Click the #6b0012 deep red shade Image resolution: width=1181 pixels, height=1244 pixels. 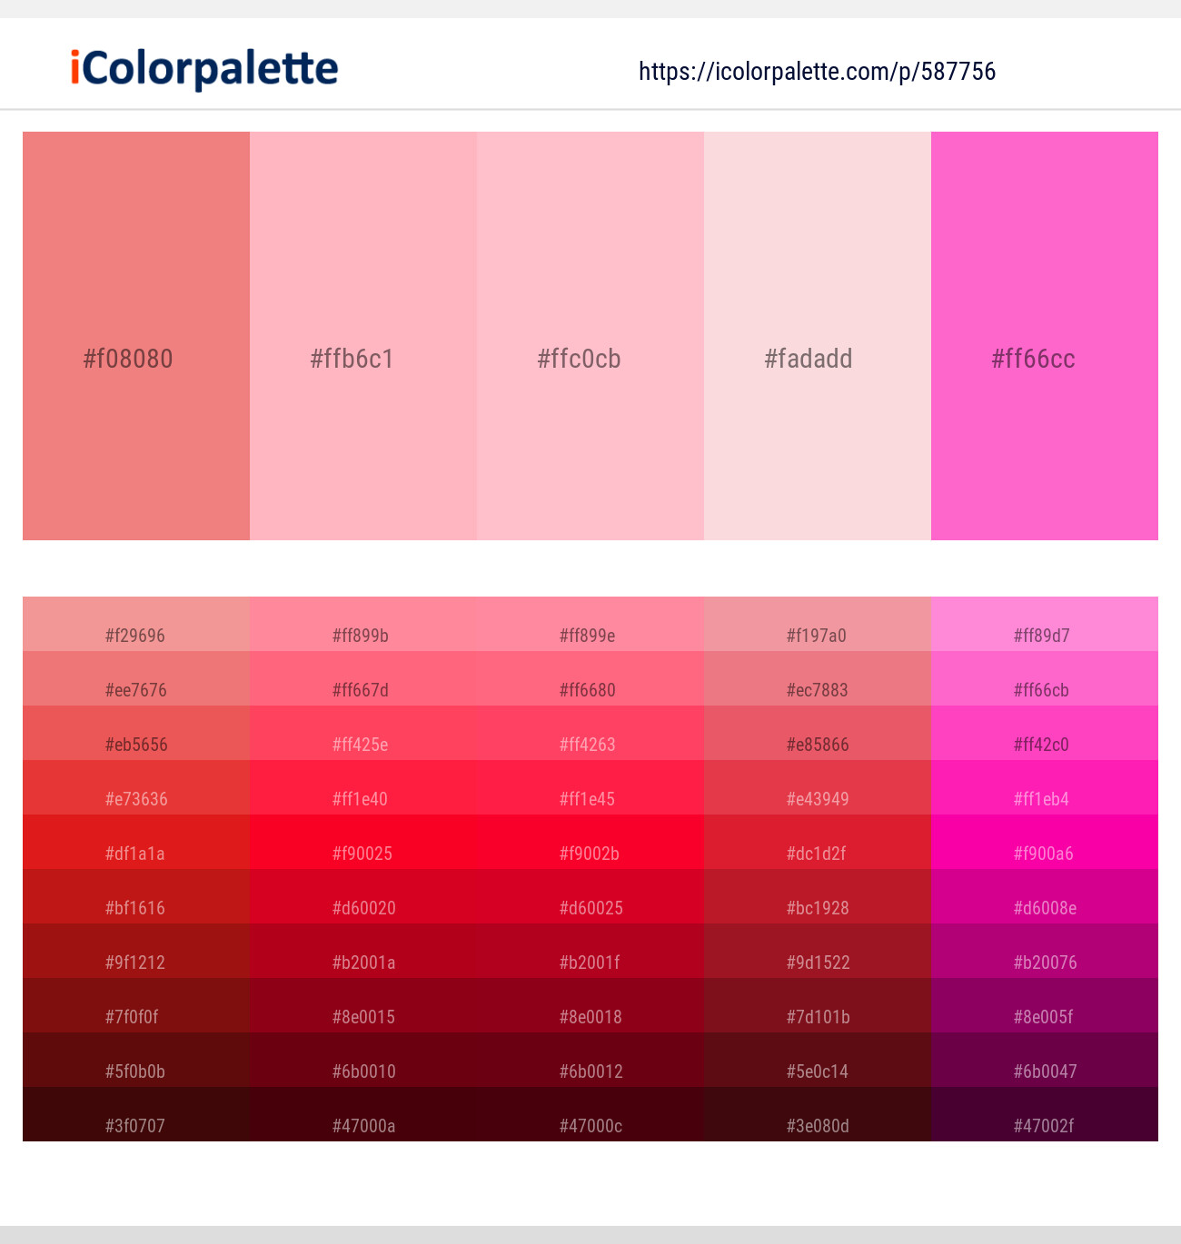(x=590, y=1071)
